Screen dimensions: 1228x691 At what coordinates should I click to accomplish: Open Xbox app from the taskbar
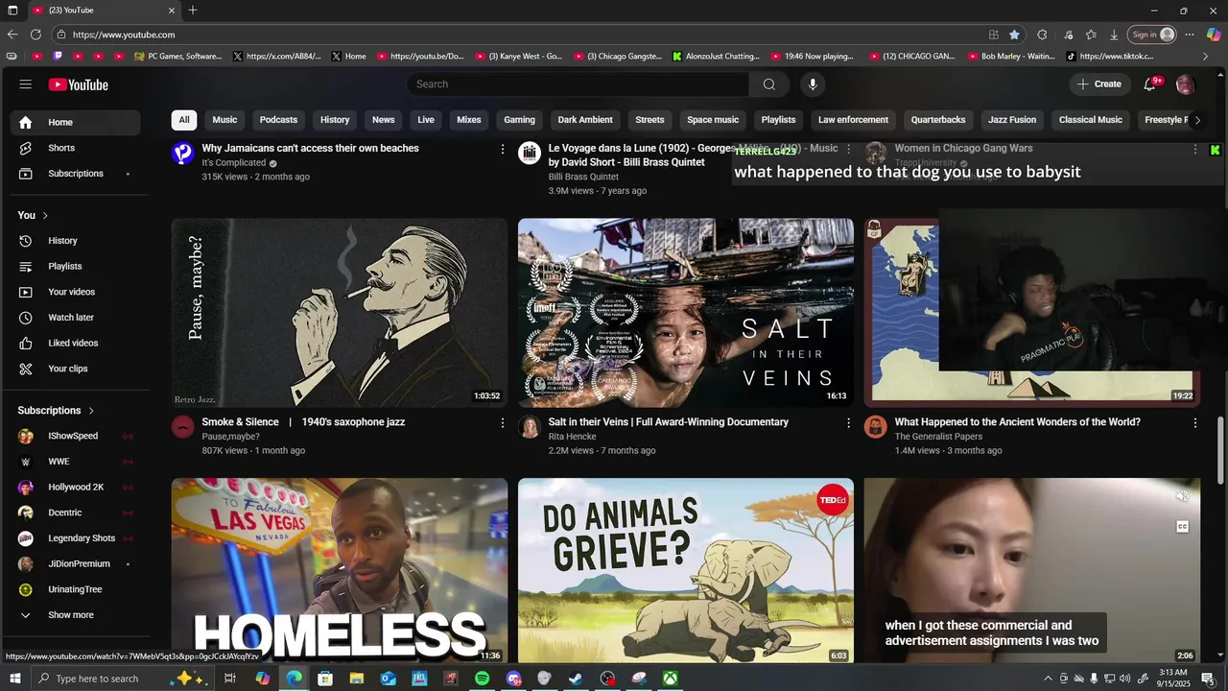(670, 679)
